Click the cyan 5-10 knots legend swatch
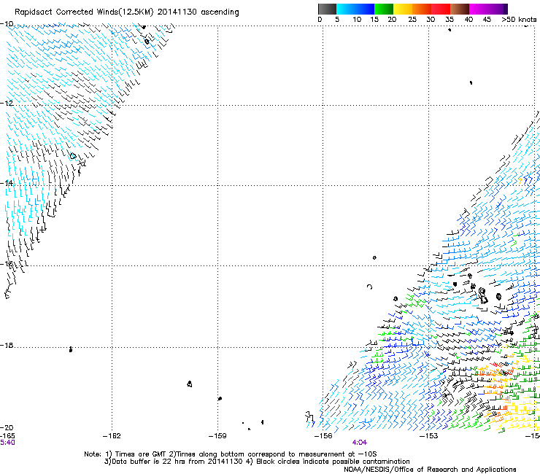 (x=346, y=9)
